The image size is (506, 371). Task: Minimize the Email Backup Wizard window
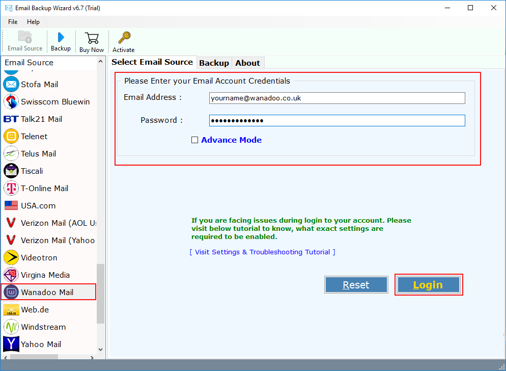447,8
